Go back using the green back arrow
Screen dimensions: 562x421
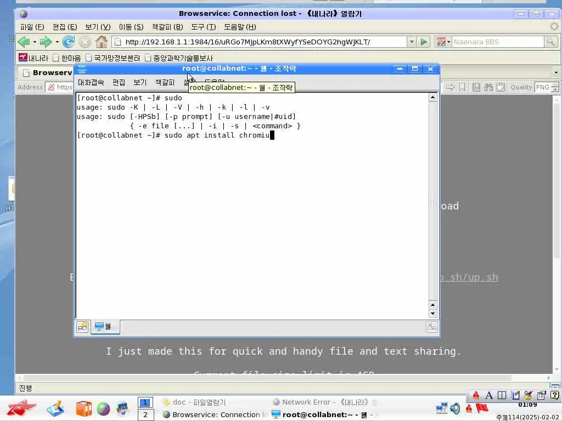[x=24, y=42]
